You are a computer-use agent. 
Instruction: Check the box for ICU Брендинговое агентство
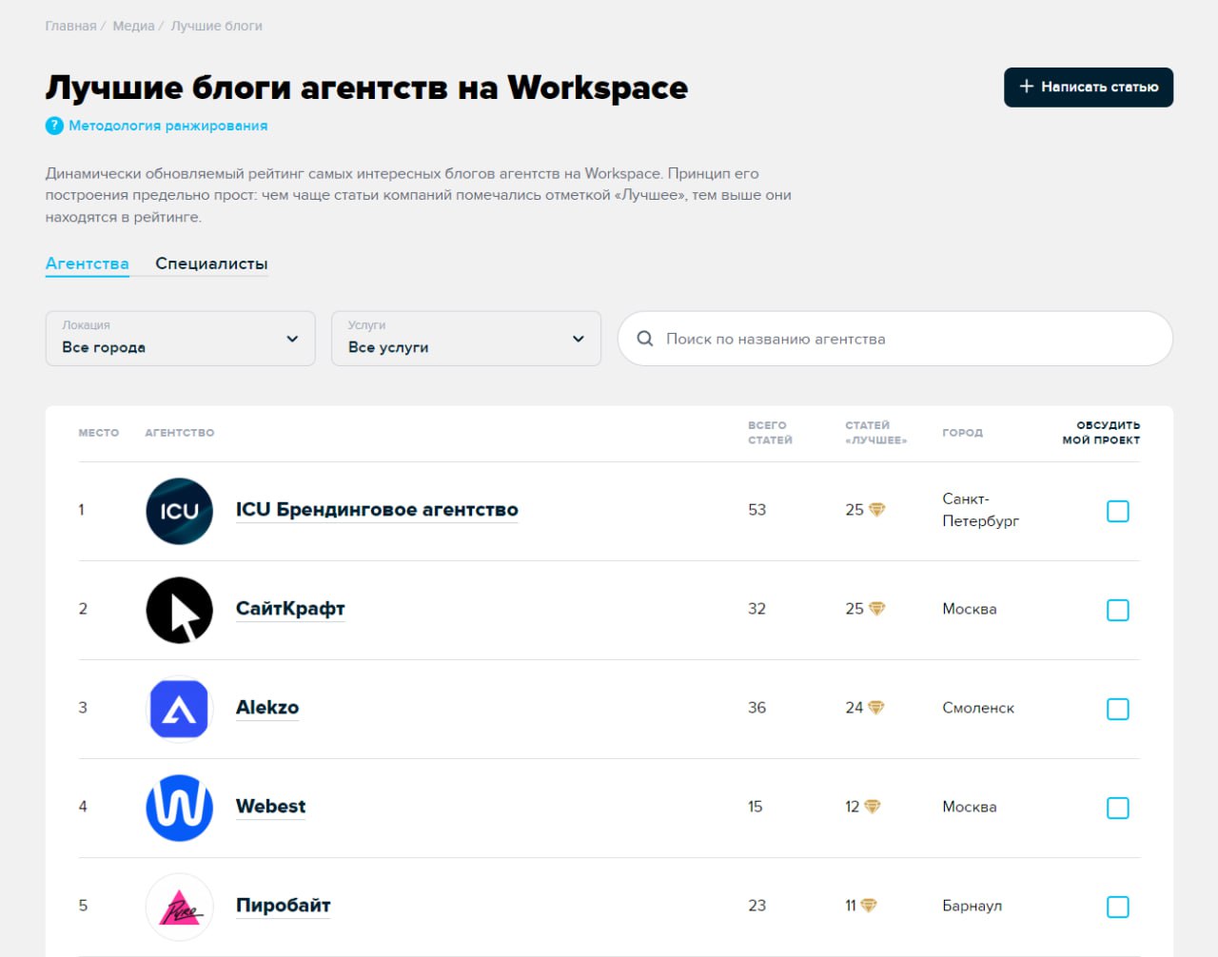coord(1118,511)
